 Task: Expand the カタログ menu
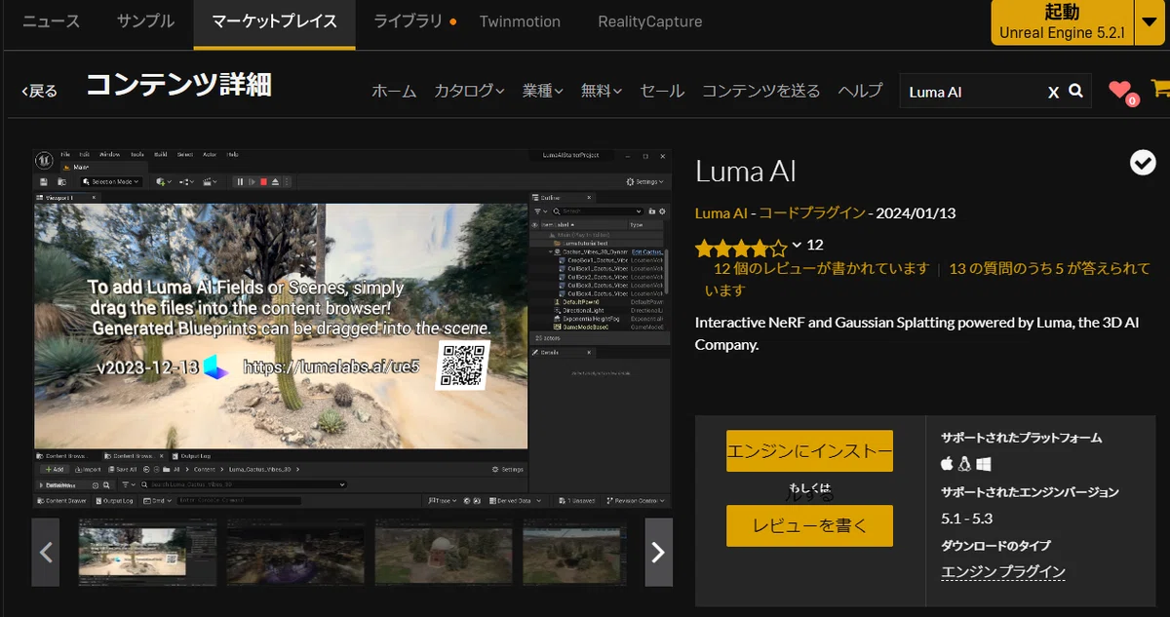coord(469,91)
